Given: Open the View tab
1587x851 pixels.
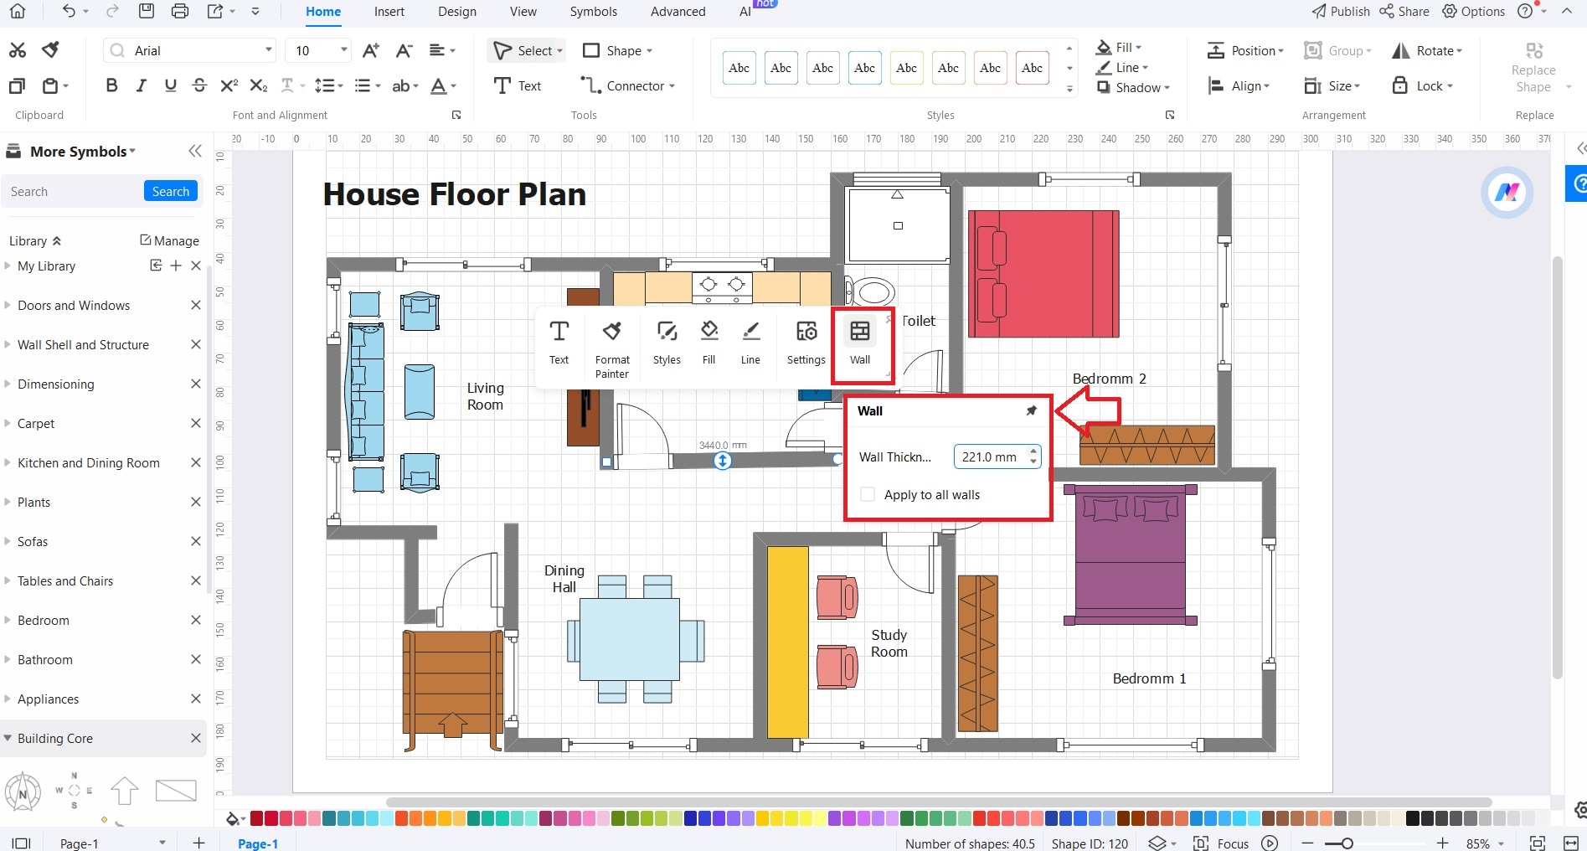Looking at the screenshot, I should 523,12.
